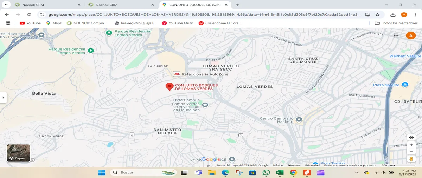Click the address bar URL field
Image resolution: width=422 pixels, height=178 pixels.
[x=204, y=14]
